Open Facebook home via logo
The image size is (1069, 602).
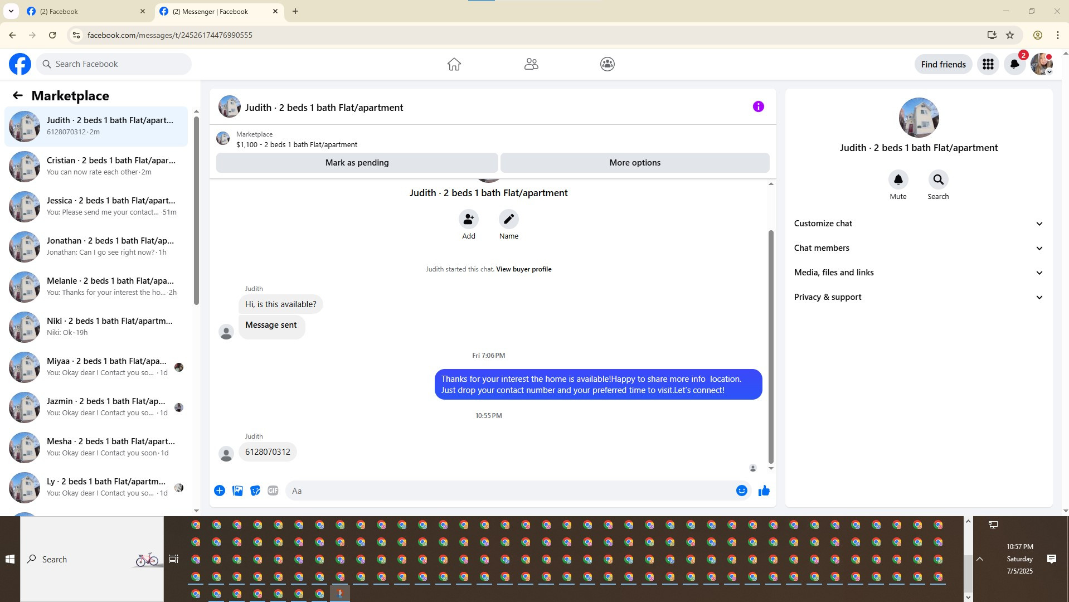20,64
